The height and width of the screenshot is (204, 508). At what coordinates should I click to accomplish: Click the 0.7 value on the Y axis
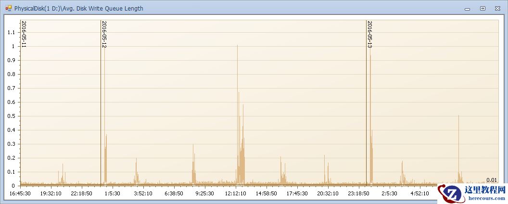tap(12, 88)
